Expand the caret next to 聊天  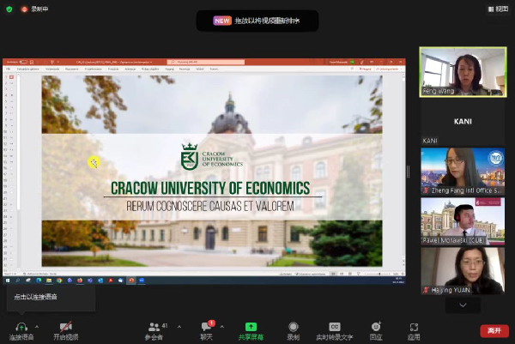[222, 327]
